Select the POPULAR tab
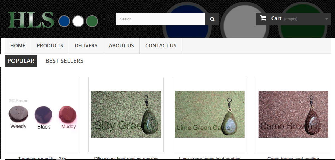Image resolution: width=335 pixels, height=160 pixels. [x=21, y=61]
